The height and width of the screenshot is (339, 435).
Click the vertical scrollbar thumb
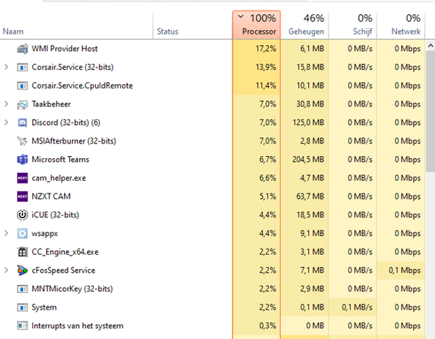tap(431, 112)
